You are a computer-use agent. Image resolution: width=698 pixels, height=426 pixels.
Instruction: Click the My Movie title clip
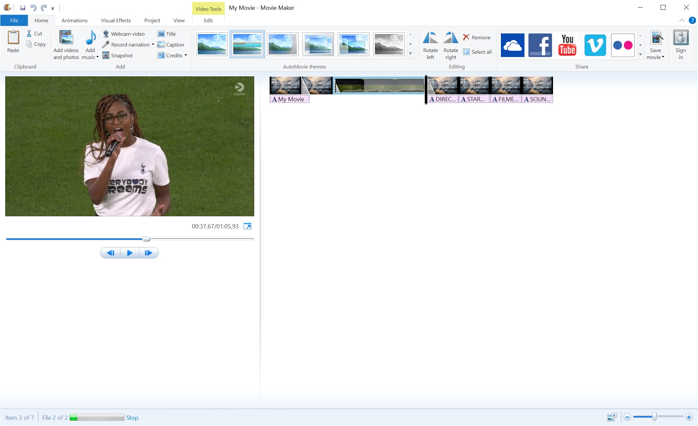(x=289, y=99)
